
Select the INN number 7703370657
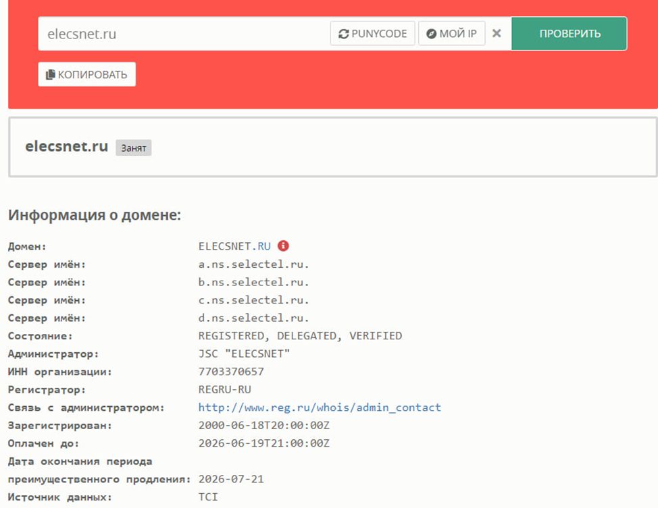point(231,371)
